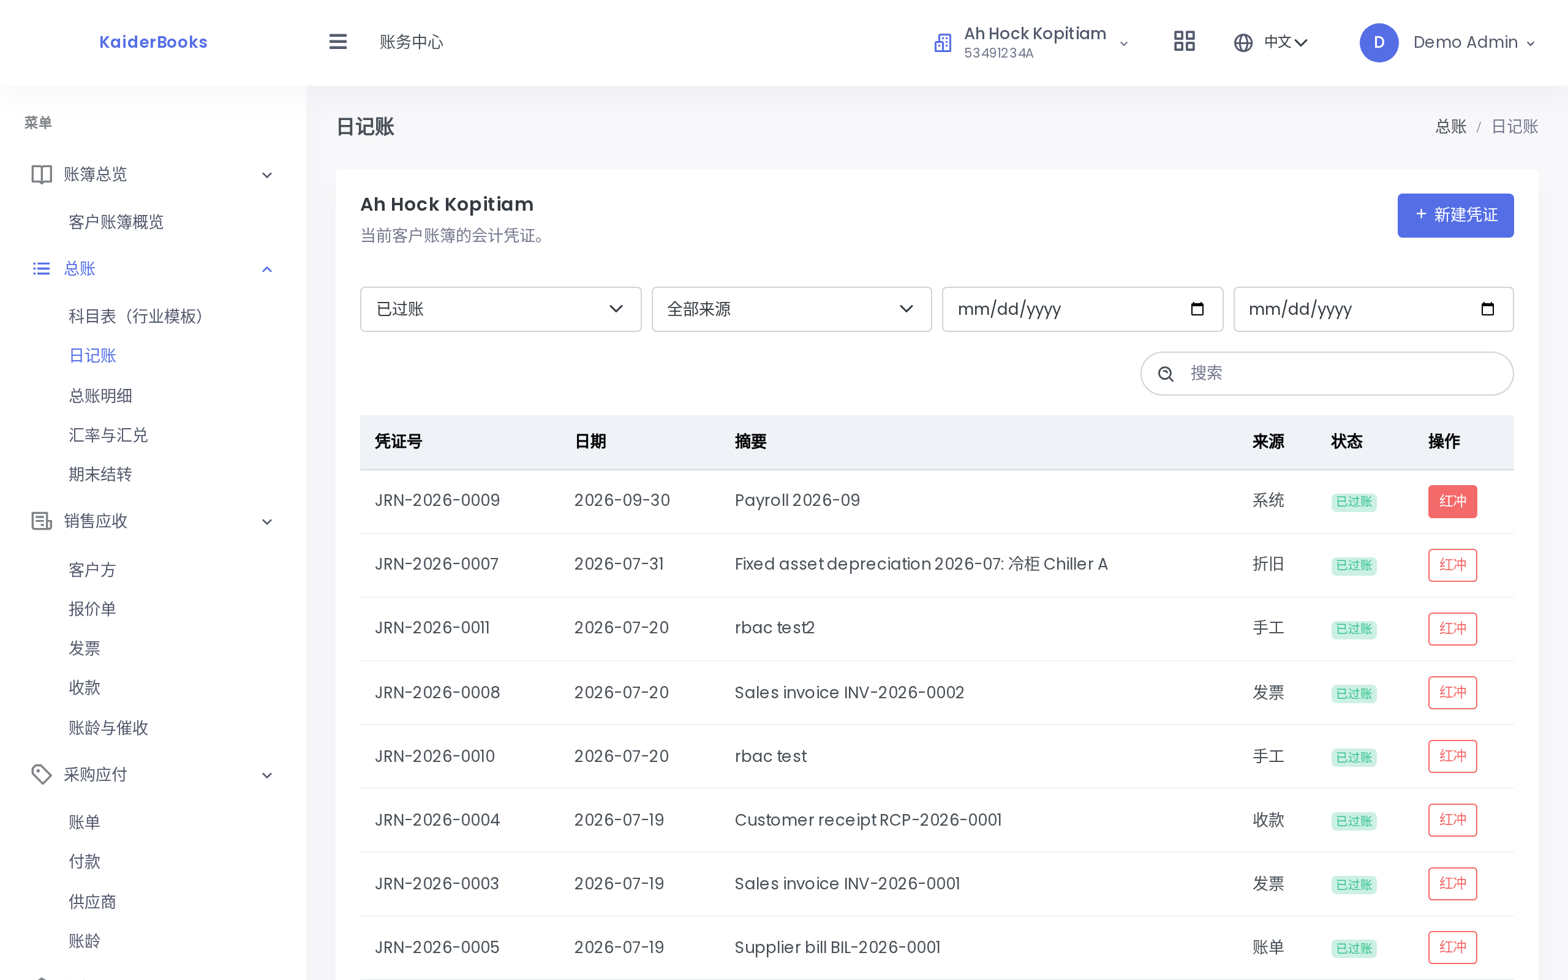Screen dimensions: 1568x980
Task: Click 红冲 for JRN-2026-0008
Action: [1452, 692]
